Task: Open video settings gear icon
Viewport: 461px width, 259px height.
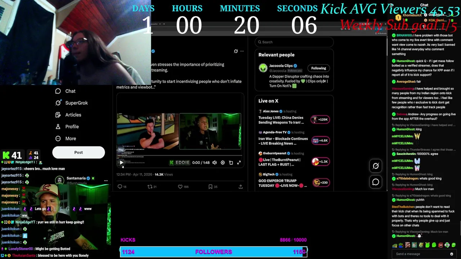Action: click(223, 163)
